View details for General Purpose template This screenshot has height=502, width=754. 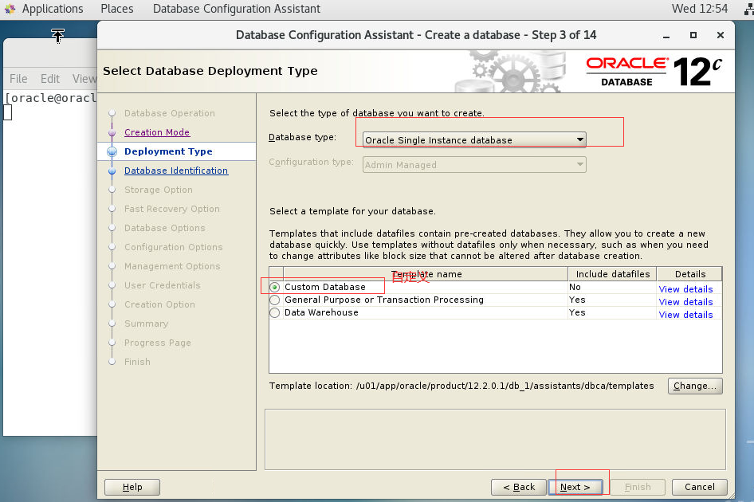tap(685, 302)
